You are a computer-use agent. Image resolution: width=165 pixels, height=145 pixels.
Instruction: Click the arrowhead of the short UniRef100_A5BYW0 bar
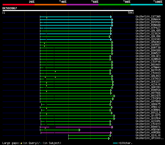click(x=80, y=130)
